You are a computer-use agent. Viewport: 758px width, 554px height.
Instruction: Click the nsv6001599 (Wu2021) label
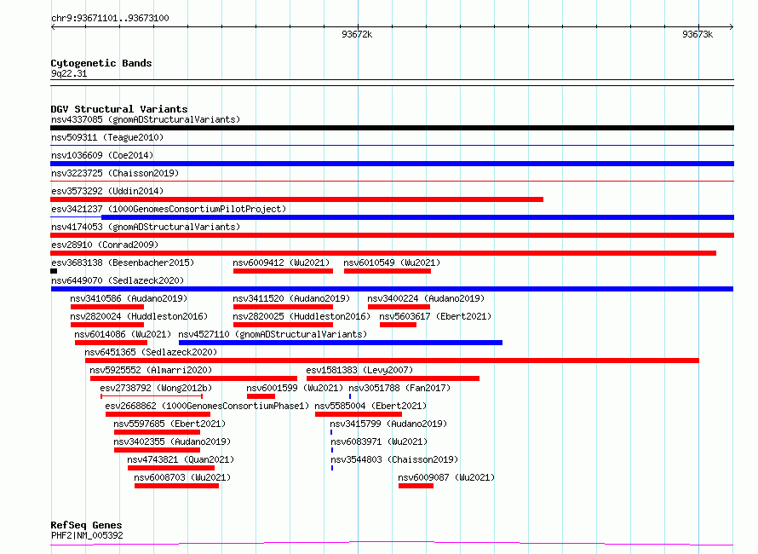295,388
